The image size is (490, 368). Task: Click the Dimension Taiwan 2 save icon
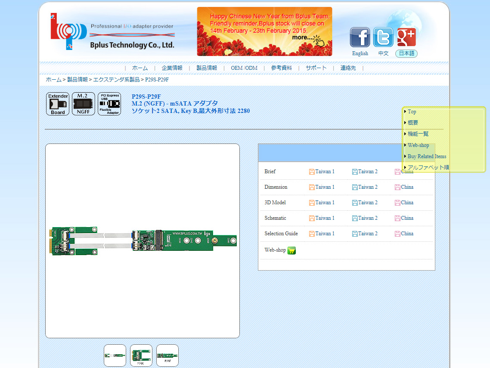coord(355,187)
